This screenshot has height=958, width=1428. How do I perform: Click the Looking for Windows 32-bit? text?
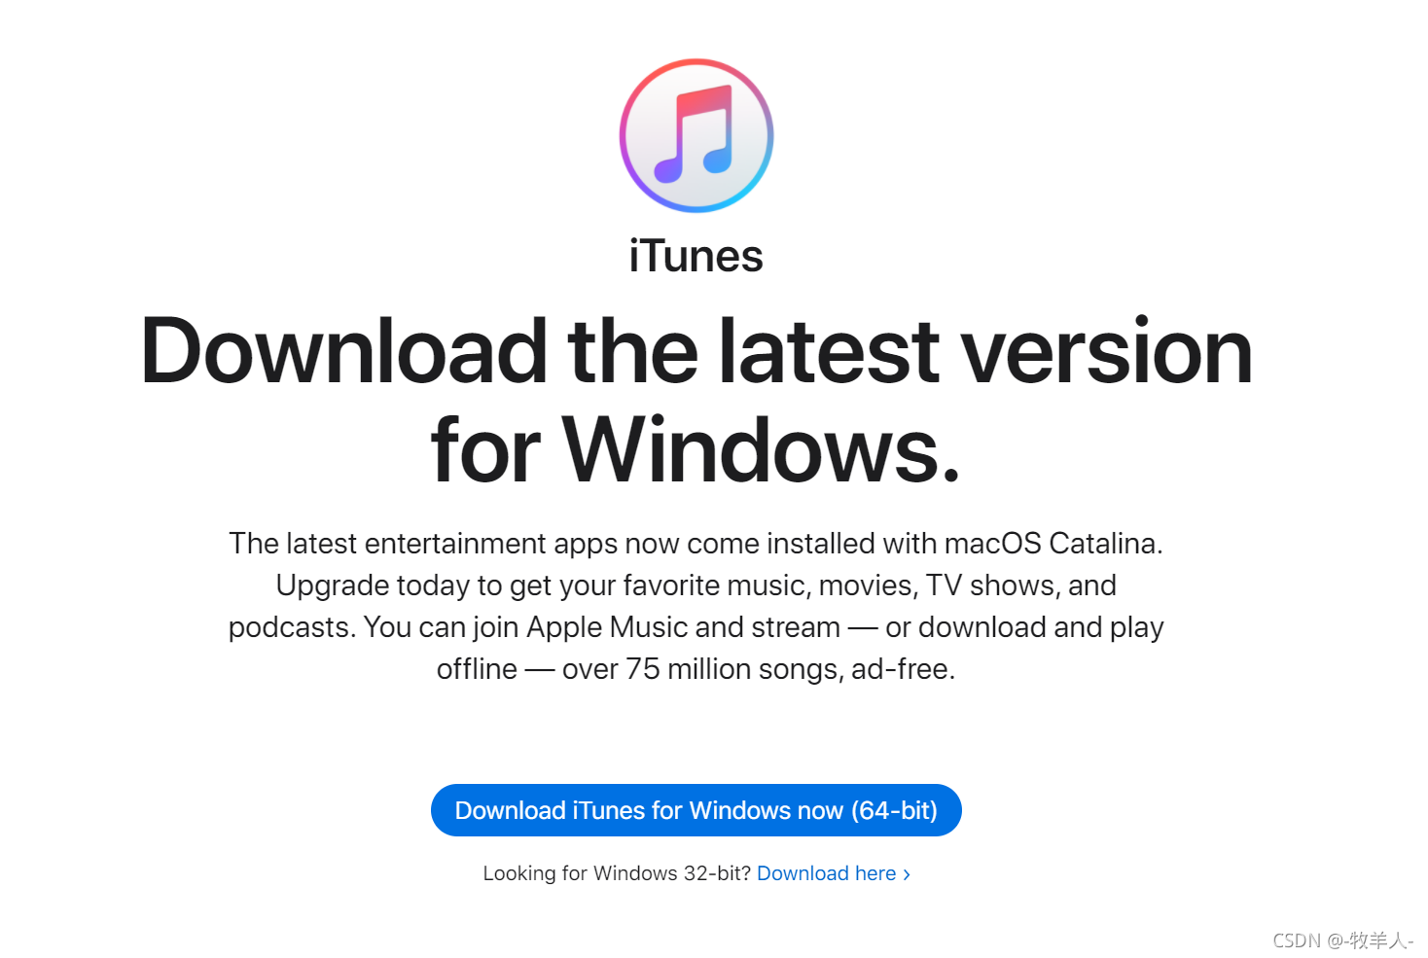click(617, 873)
